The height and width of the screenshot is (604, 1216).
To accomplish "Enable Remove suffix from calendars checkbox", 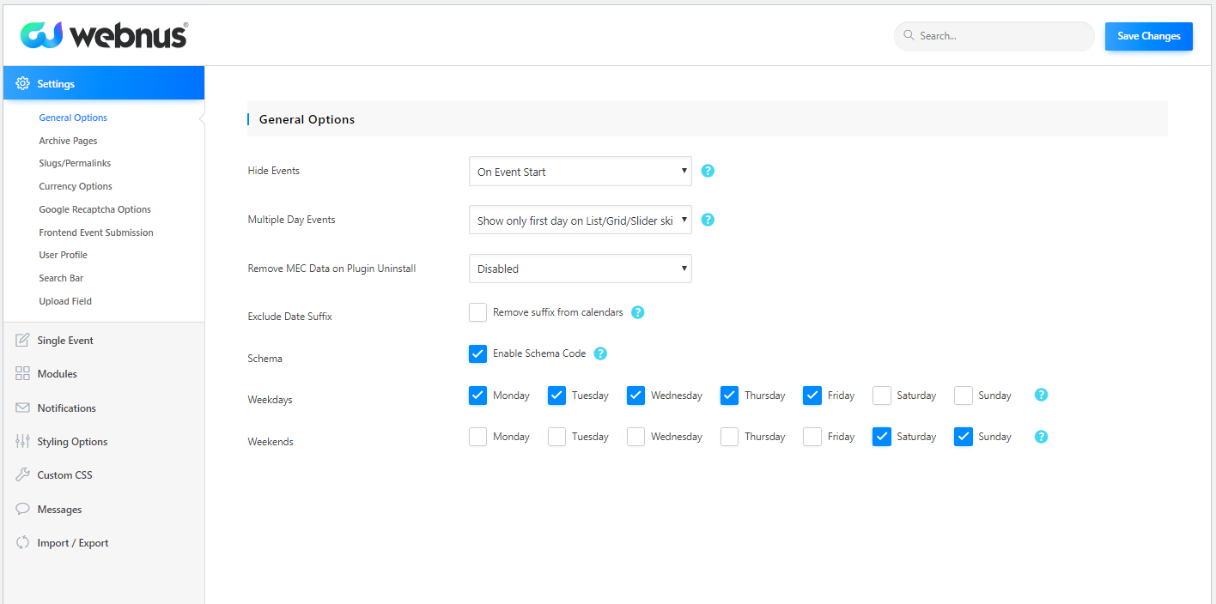I will pyautogui.click(x=478, y=312).
